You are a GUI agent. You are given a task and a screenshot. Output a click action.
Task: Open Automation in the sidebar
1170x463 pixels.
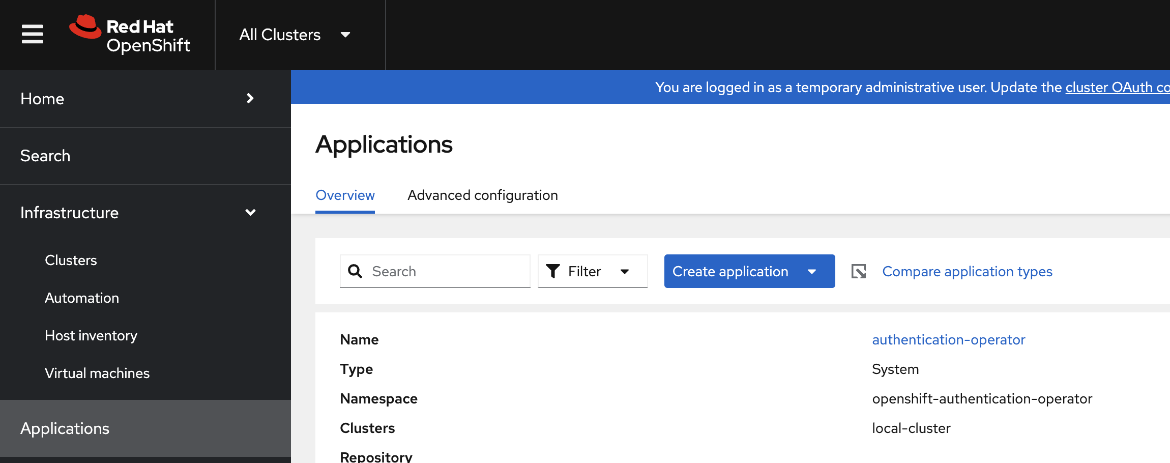[x=82, y=298]
